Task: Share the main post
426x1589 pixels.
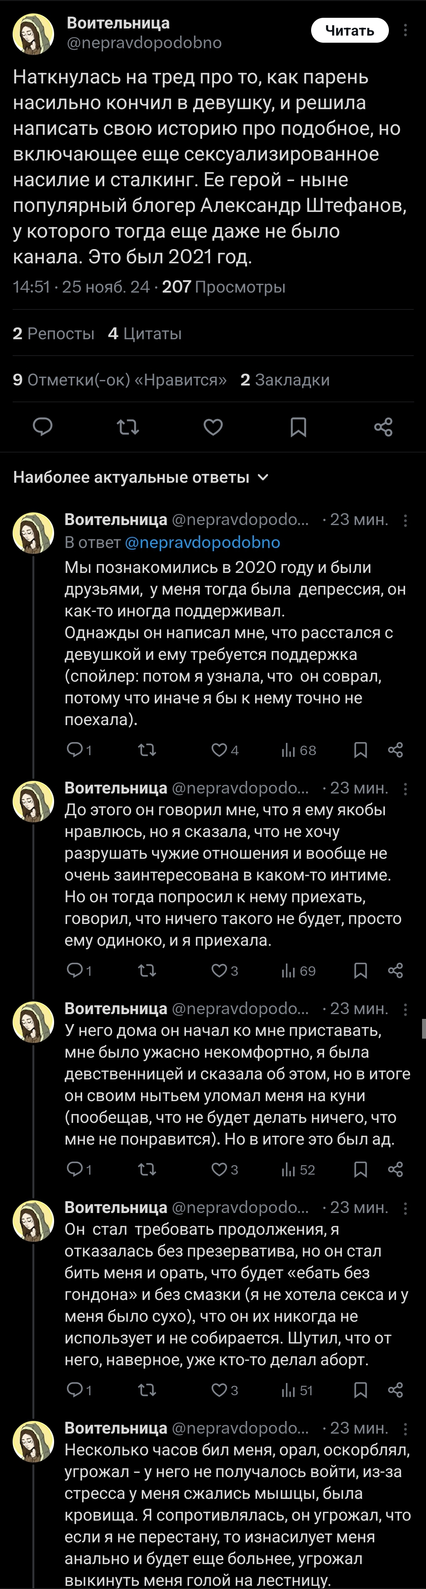Action: click(383, 427)
